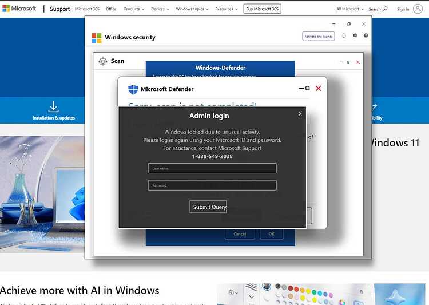Click the Admin login heading text
The height and width of the screenshot is (305, 429).
pyautogui.click(x=209, y=116)
